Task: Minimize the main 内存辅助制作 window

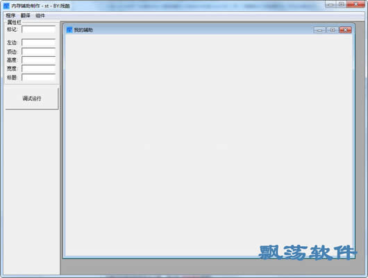Action: [331, 4]
